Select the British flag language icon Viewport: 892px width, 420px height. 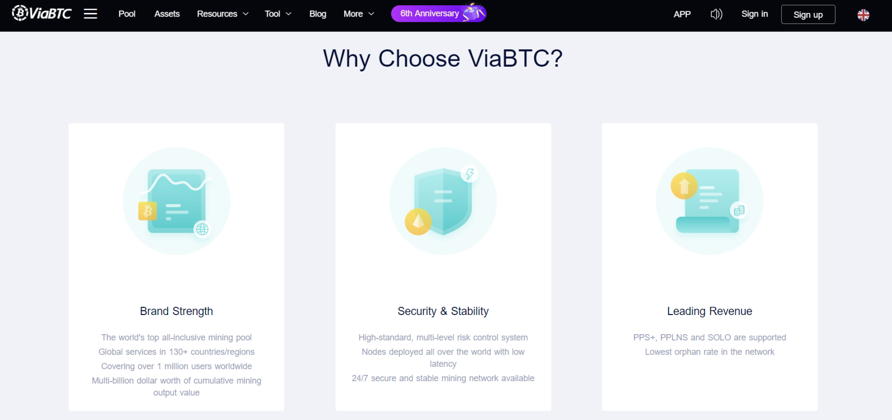coord(863,15)
